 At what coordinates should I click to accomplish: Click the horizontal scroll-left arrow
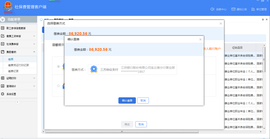pos(43,132)
